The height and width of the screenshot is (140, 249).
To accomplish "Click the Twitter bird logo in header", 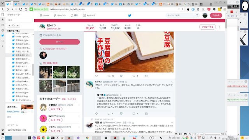I will (x=130, y=16).
